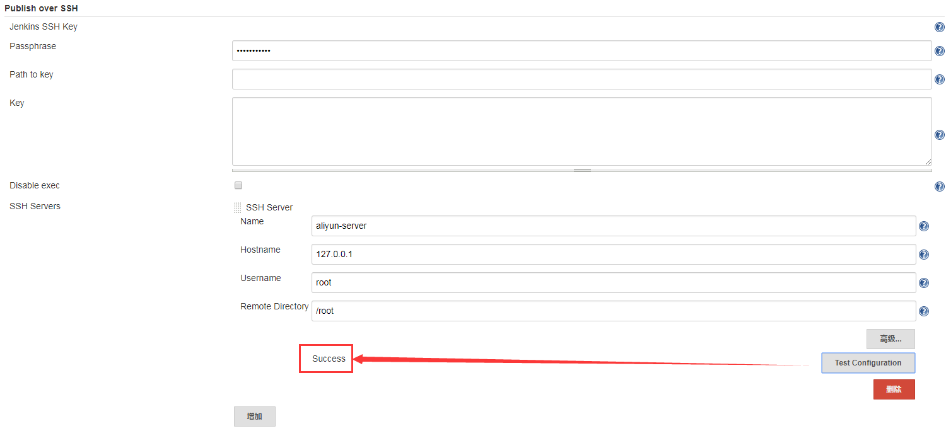Open help for Remote Directory field

[x=923, y=311]
